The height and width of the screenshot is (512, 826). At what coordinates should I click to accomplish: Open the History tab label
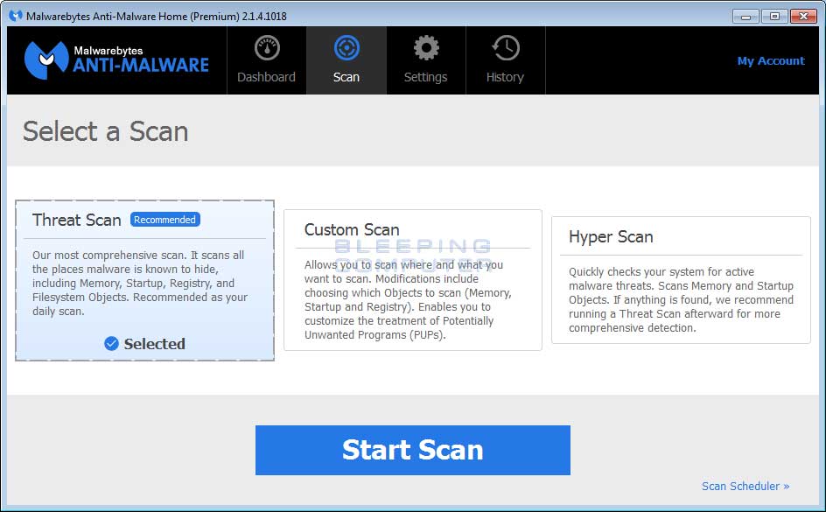coord(505,77)
